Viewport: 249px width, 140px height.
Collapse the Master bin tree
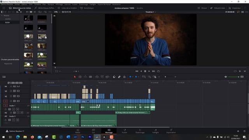2,16
